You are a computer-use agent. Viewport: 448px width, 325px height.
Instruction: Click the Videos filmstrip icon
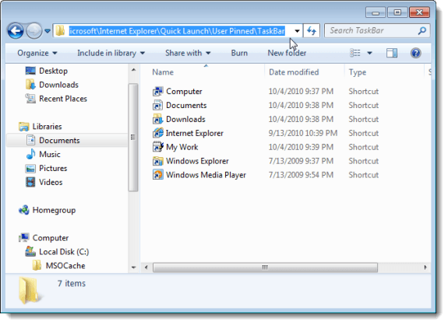[30, 182]
